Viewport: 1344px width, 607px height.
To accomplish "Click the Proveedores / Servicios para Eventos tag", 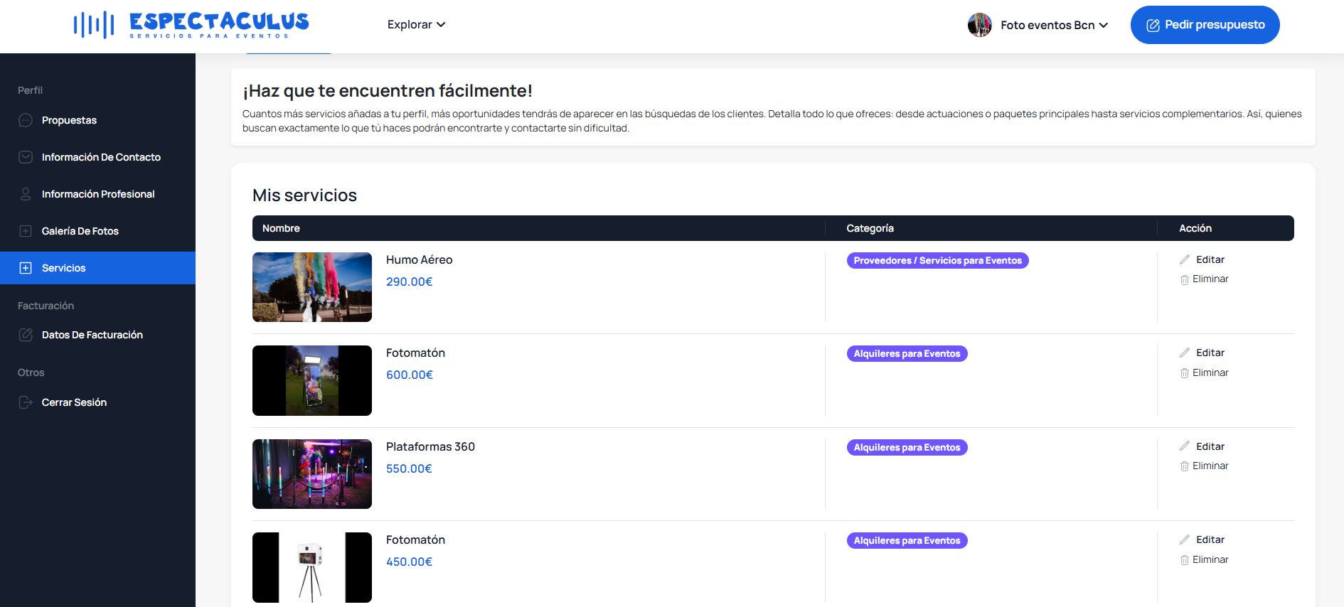I will (937, 261).
